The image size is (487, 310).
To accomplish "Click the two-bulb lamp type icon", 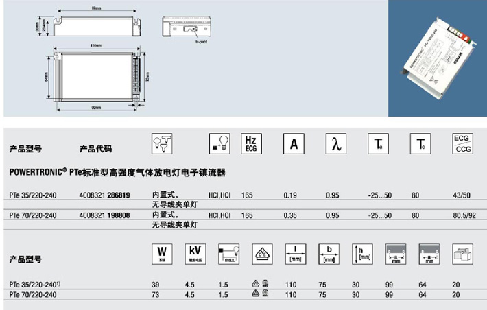I will tap(161, 143).
